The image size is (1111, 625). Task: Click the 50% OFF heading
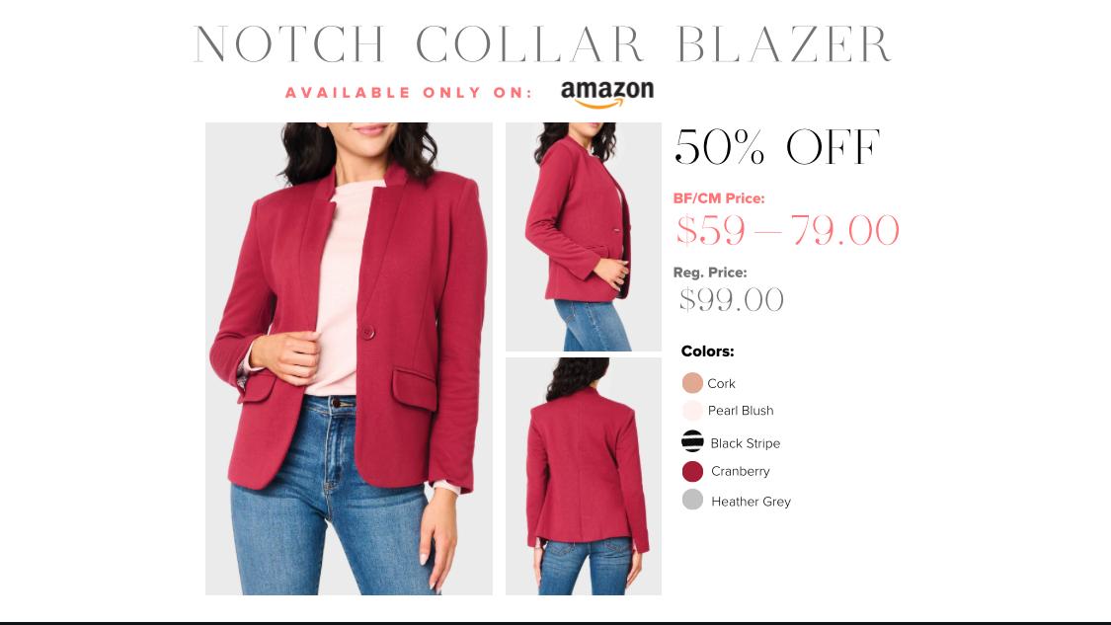777,147
